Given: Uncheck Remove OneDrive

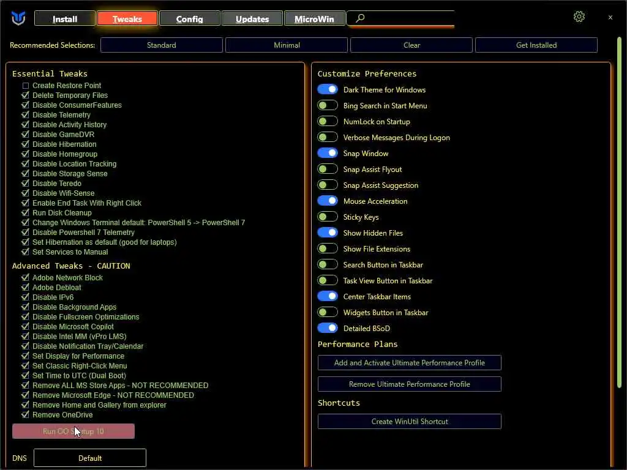Looking at the screenshot, I should [x=26, y=414].
